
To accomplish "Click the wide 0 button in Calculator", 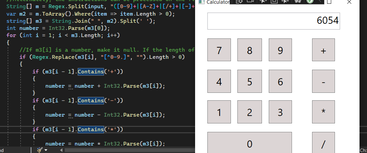I will coord(250,143).
